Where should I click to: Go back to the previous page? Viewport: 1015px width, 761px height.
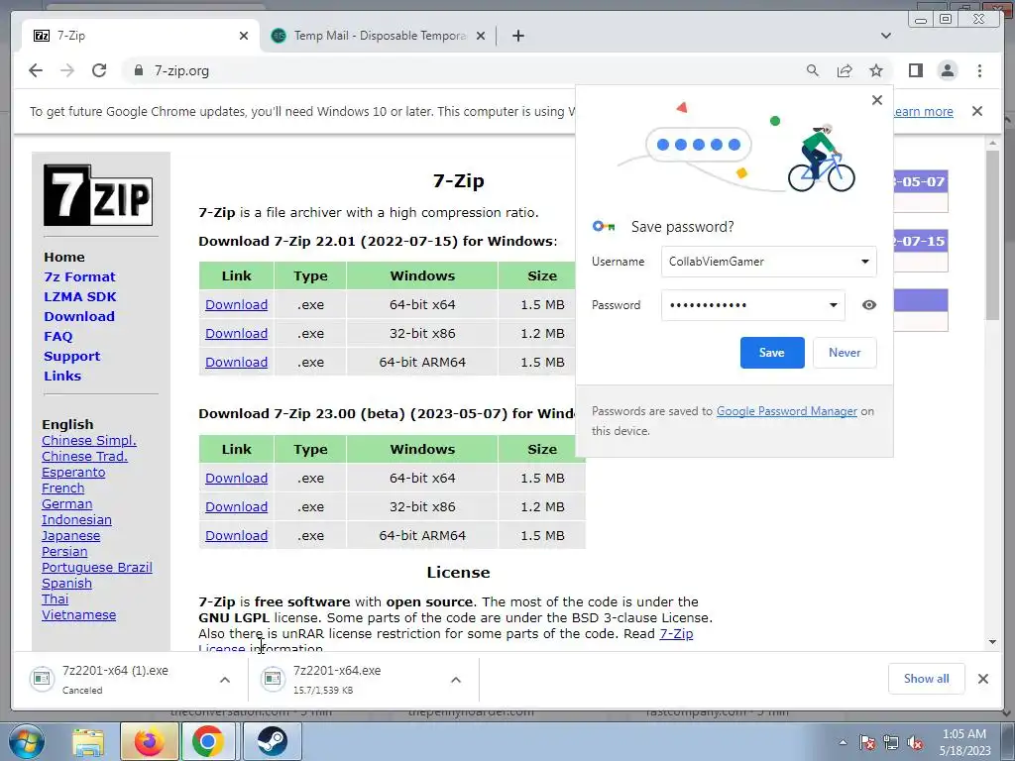[x=36, y=70]
